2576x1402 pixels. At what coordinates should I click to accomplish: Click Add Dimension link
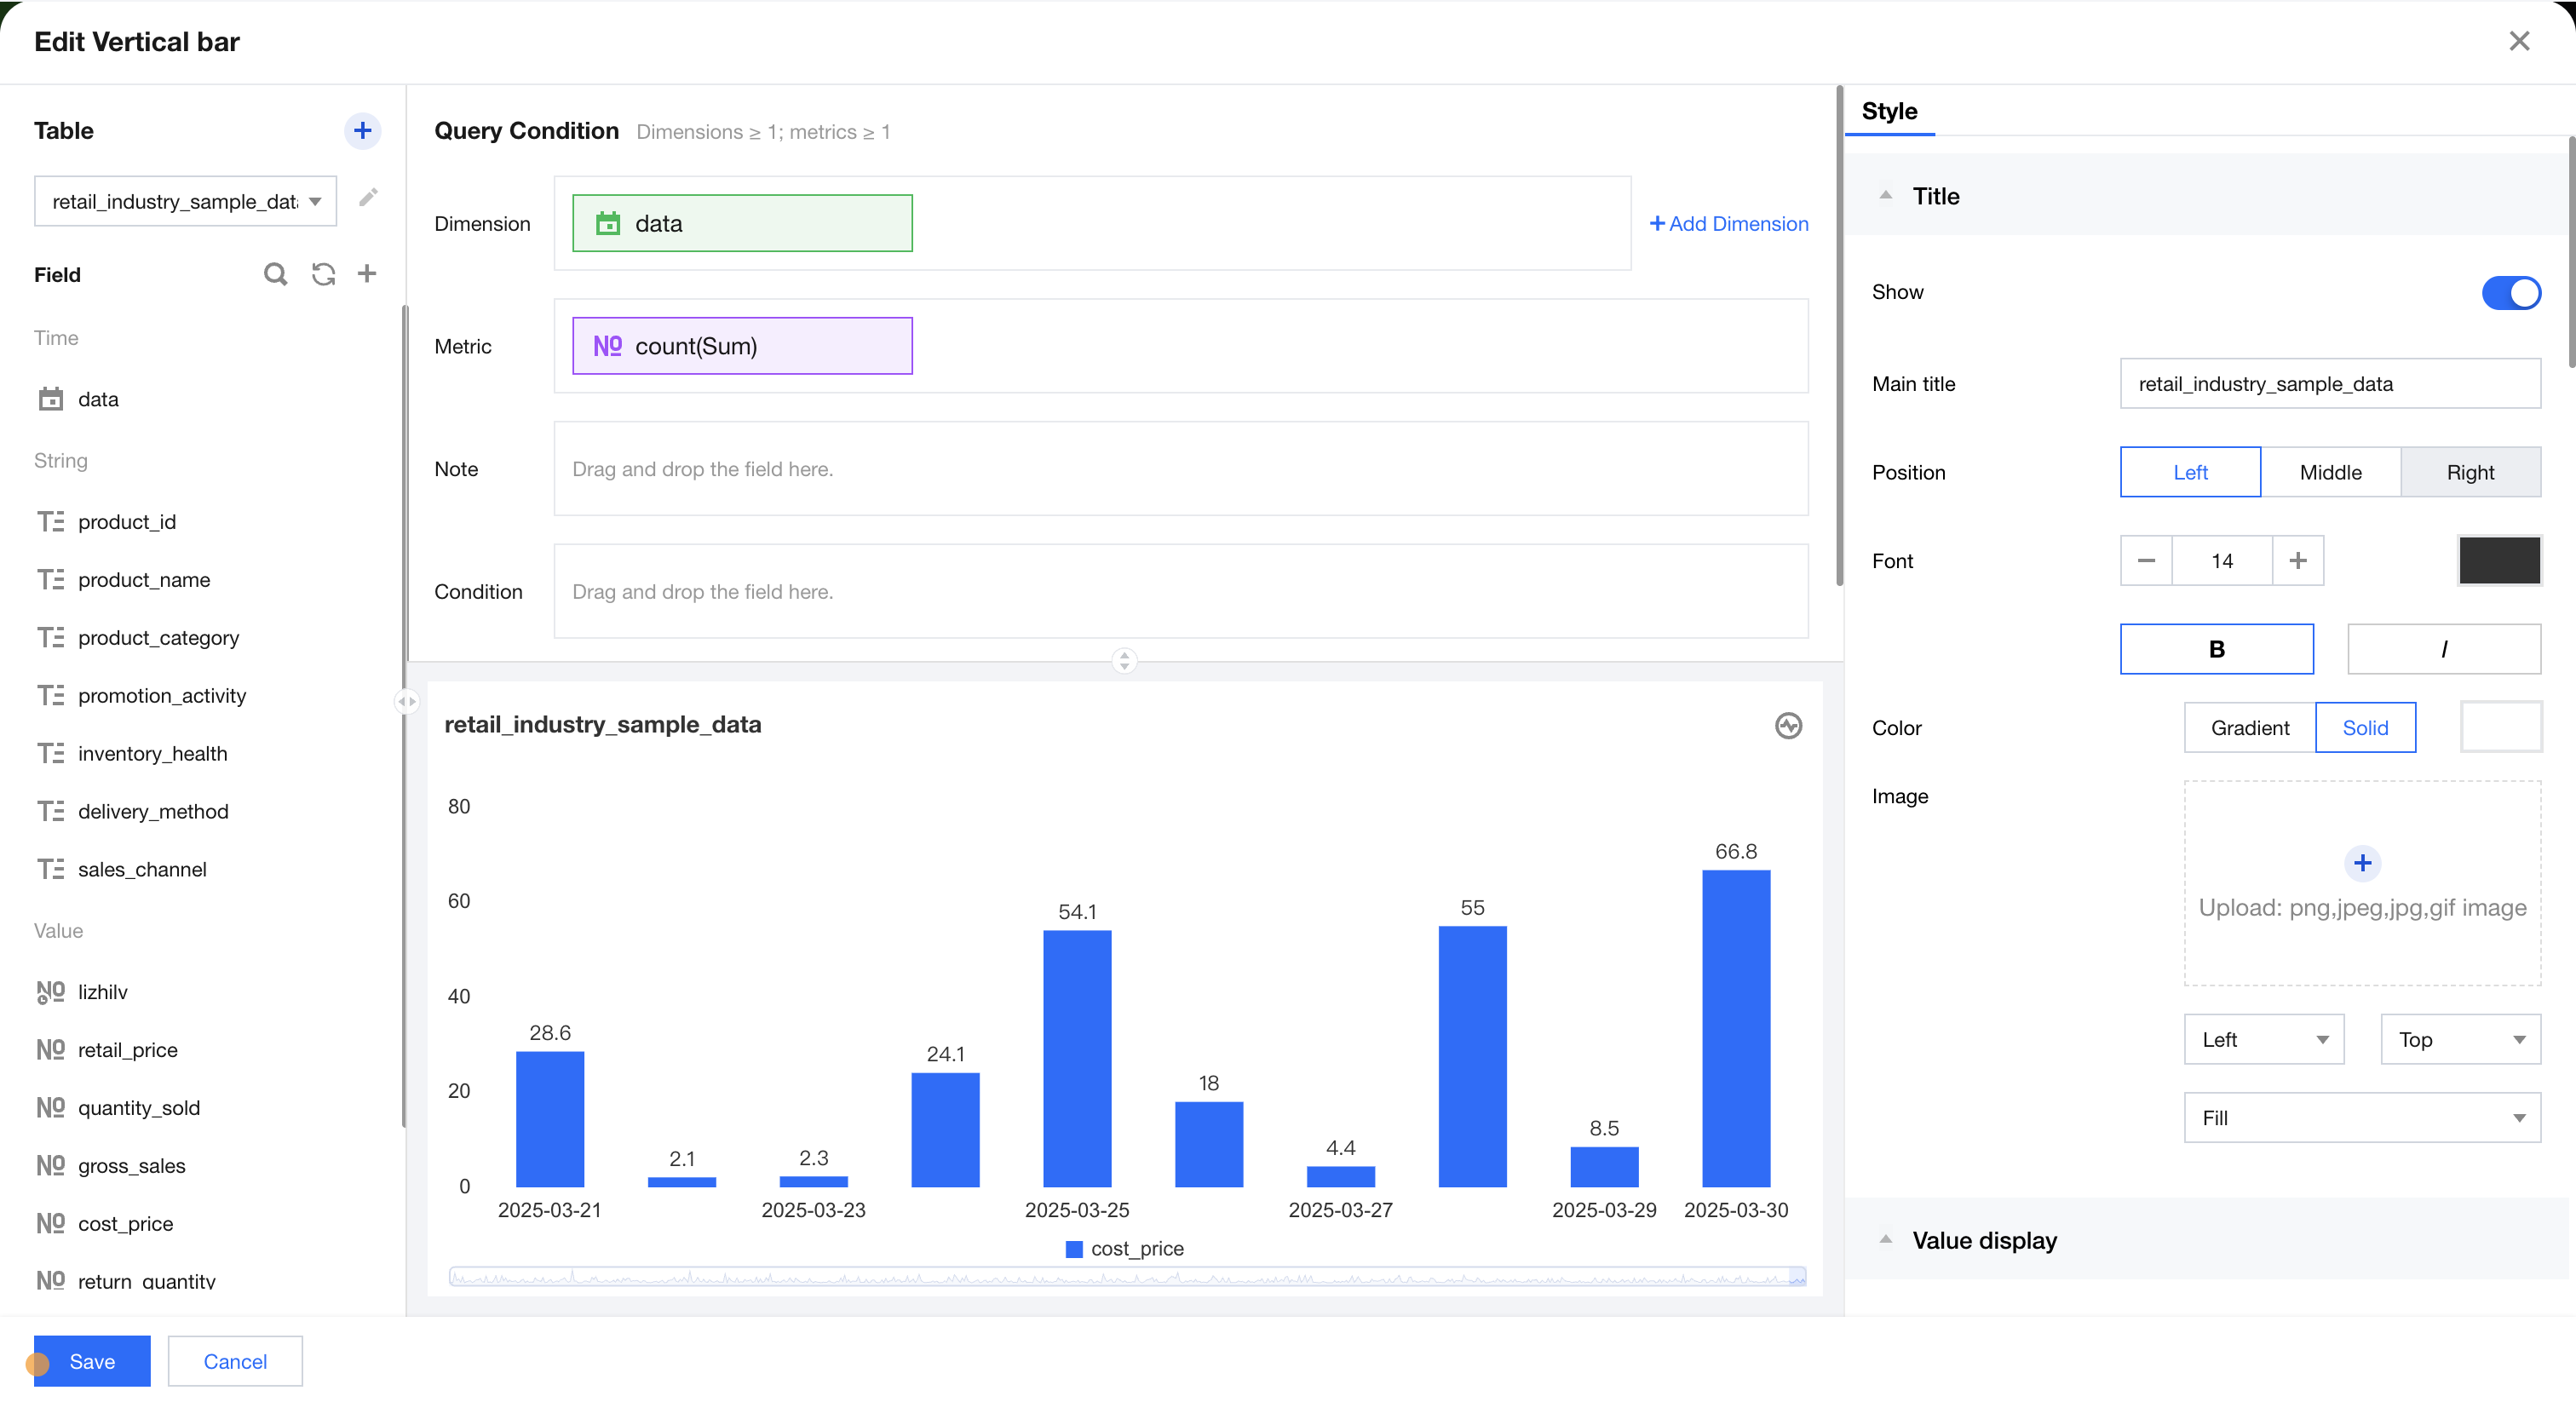pyautogui.click(x=1728, y=224)
